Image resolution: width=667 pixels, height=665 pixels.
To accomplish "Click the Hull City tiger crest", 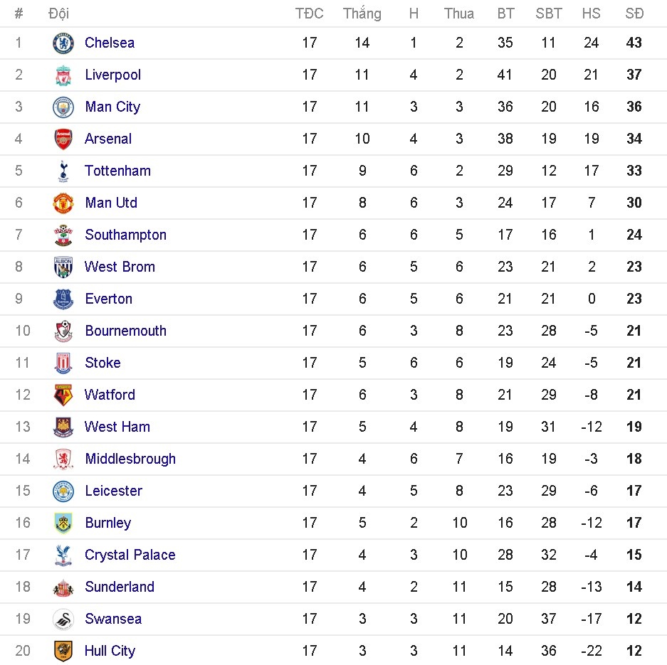I will [x=63, y=651].
